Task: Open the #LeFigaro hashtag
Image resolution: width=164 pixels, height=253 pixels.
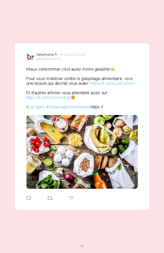Action: click(x=35, y=107)
